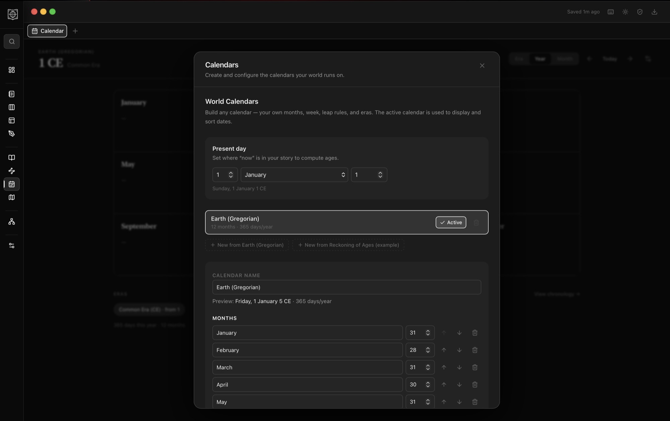Screen dimensions: 670x421
Task: Select the pen nib icon in the sidebar
Action: coord(12,134)
